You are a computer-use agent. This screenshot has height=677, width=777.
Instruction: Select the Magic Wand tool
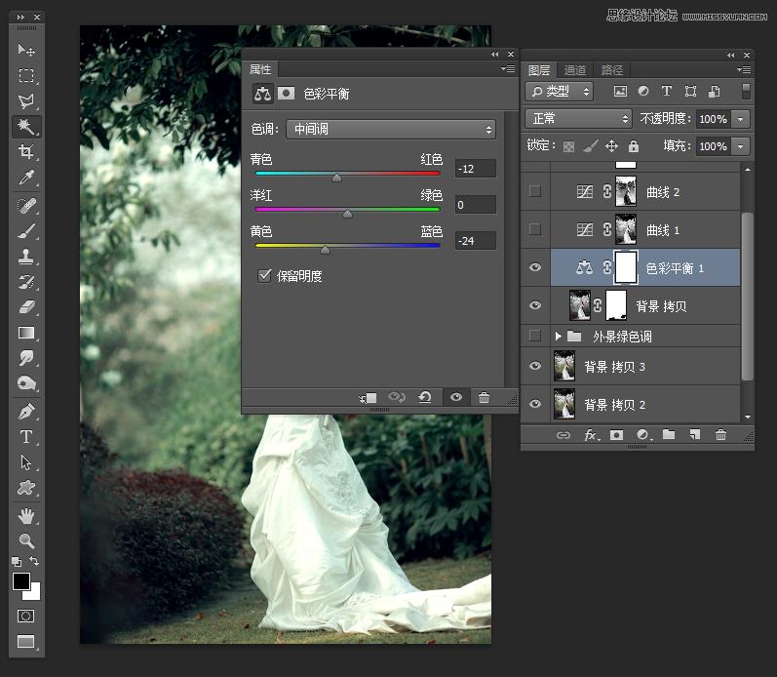point(26,127)
